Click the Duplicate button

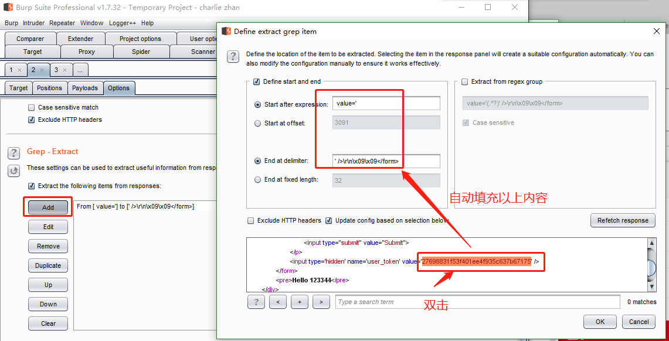click(x=48, y=265)
